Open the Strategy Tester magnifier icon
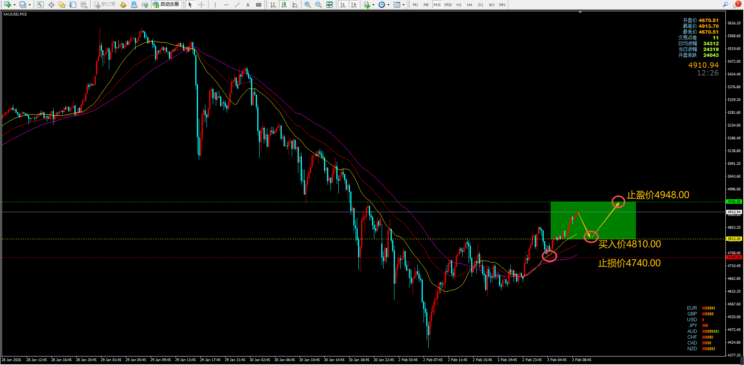The width and height of the screenshot is (744, 365). [84, 5]
